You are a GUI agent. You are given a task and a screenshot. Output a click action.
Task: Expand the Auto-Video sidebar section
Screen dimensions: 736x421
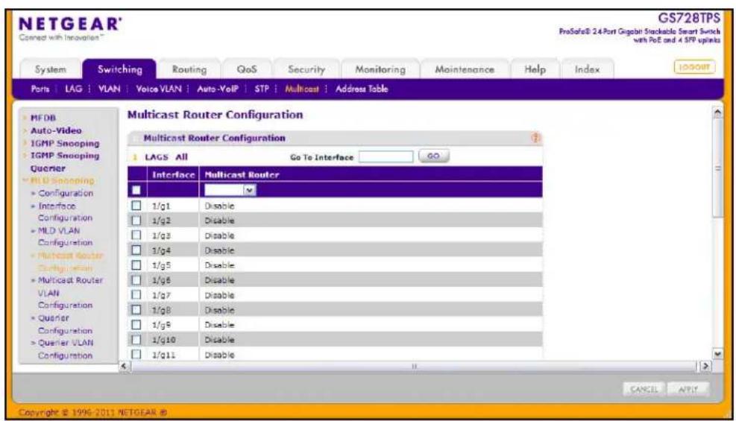click(x=56, y=130)
